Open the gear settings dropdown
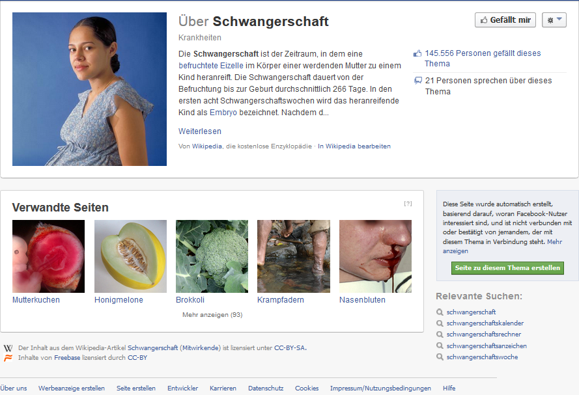Image resolution: width=579 pixels, height=395 pixels. click(x=554, y=20)
